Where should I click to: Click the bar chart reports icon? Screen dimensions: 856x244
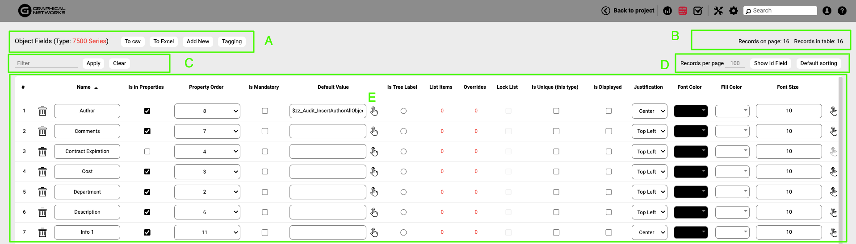[x=667, y=11]
